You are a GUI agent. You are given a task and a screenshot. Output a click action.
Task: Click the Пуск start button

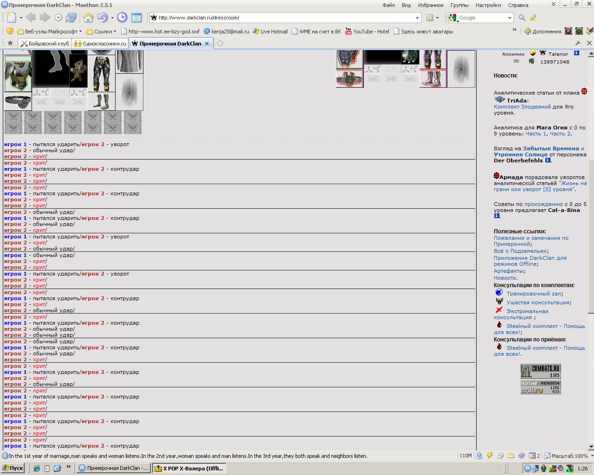click(x=13, y=468)
